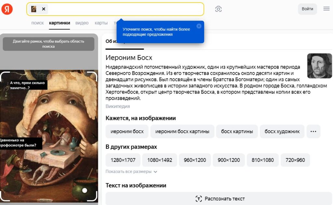Switch to the видео tab

pyautogui.click(x=82, y=23)
